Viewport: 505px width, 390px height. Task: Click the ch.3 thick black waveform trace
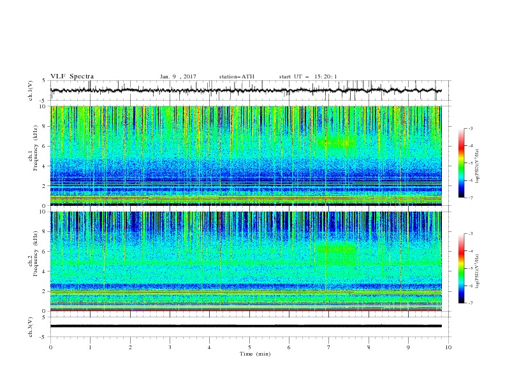(x=245, y=326)
